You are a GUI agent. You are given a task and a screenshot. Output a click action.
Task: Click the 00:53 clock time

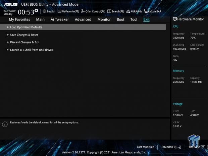click(x=26, y=12)
